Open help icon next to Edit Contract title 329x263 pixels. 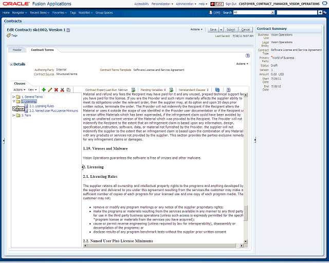(x=68, y=30)
